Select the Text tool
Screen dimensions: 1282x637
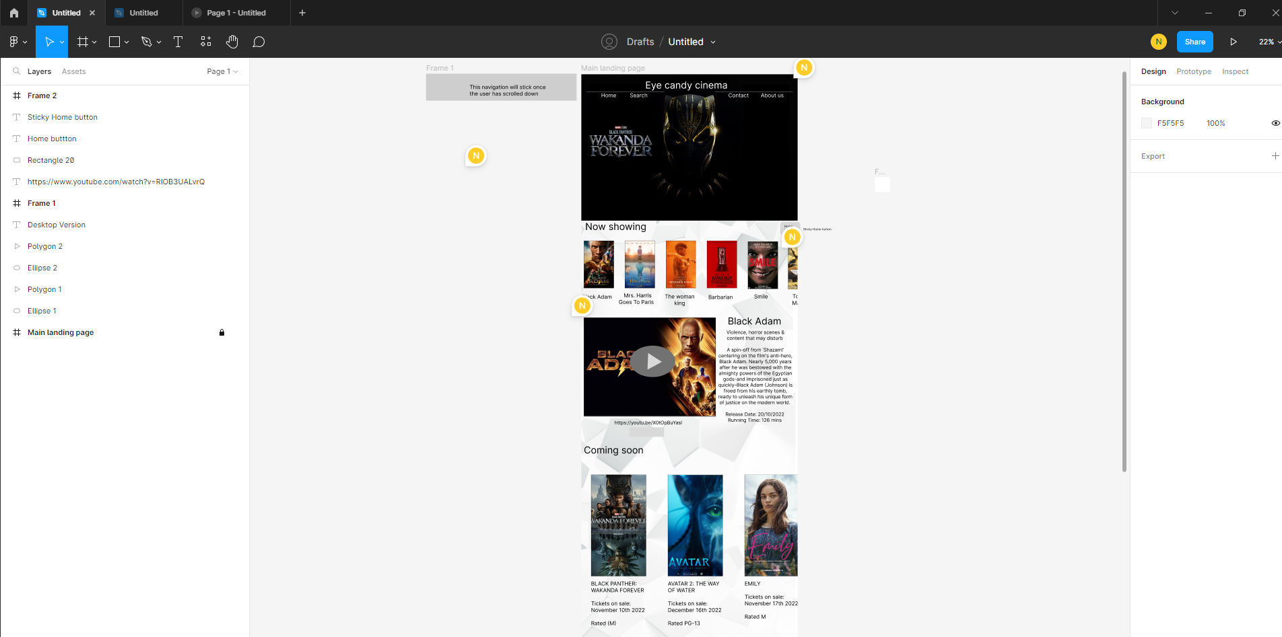(x=178, y=42)
